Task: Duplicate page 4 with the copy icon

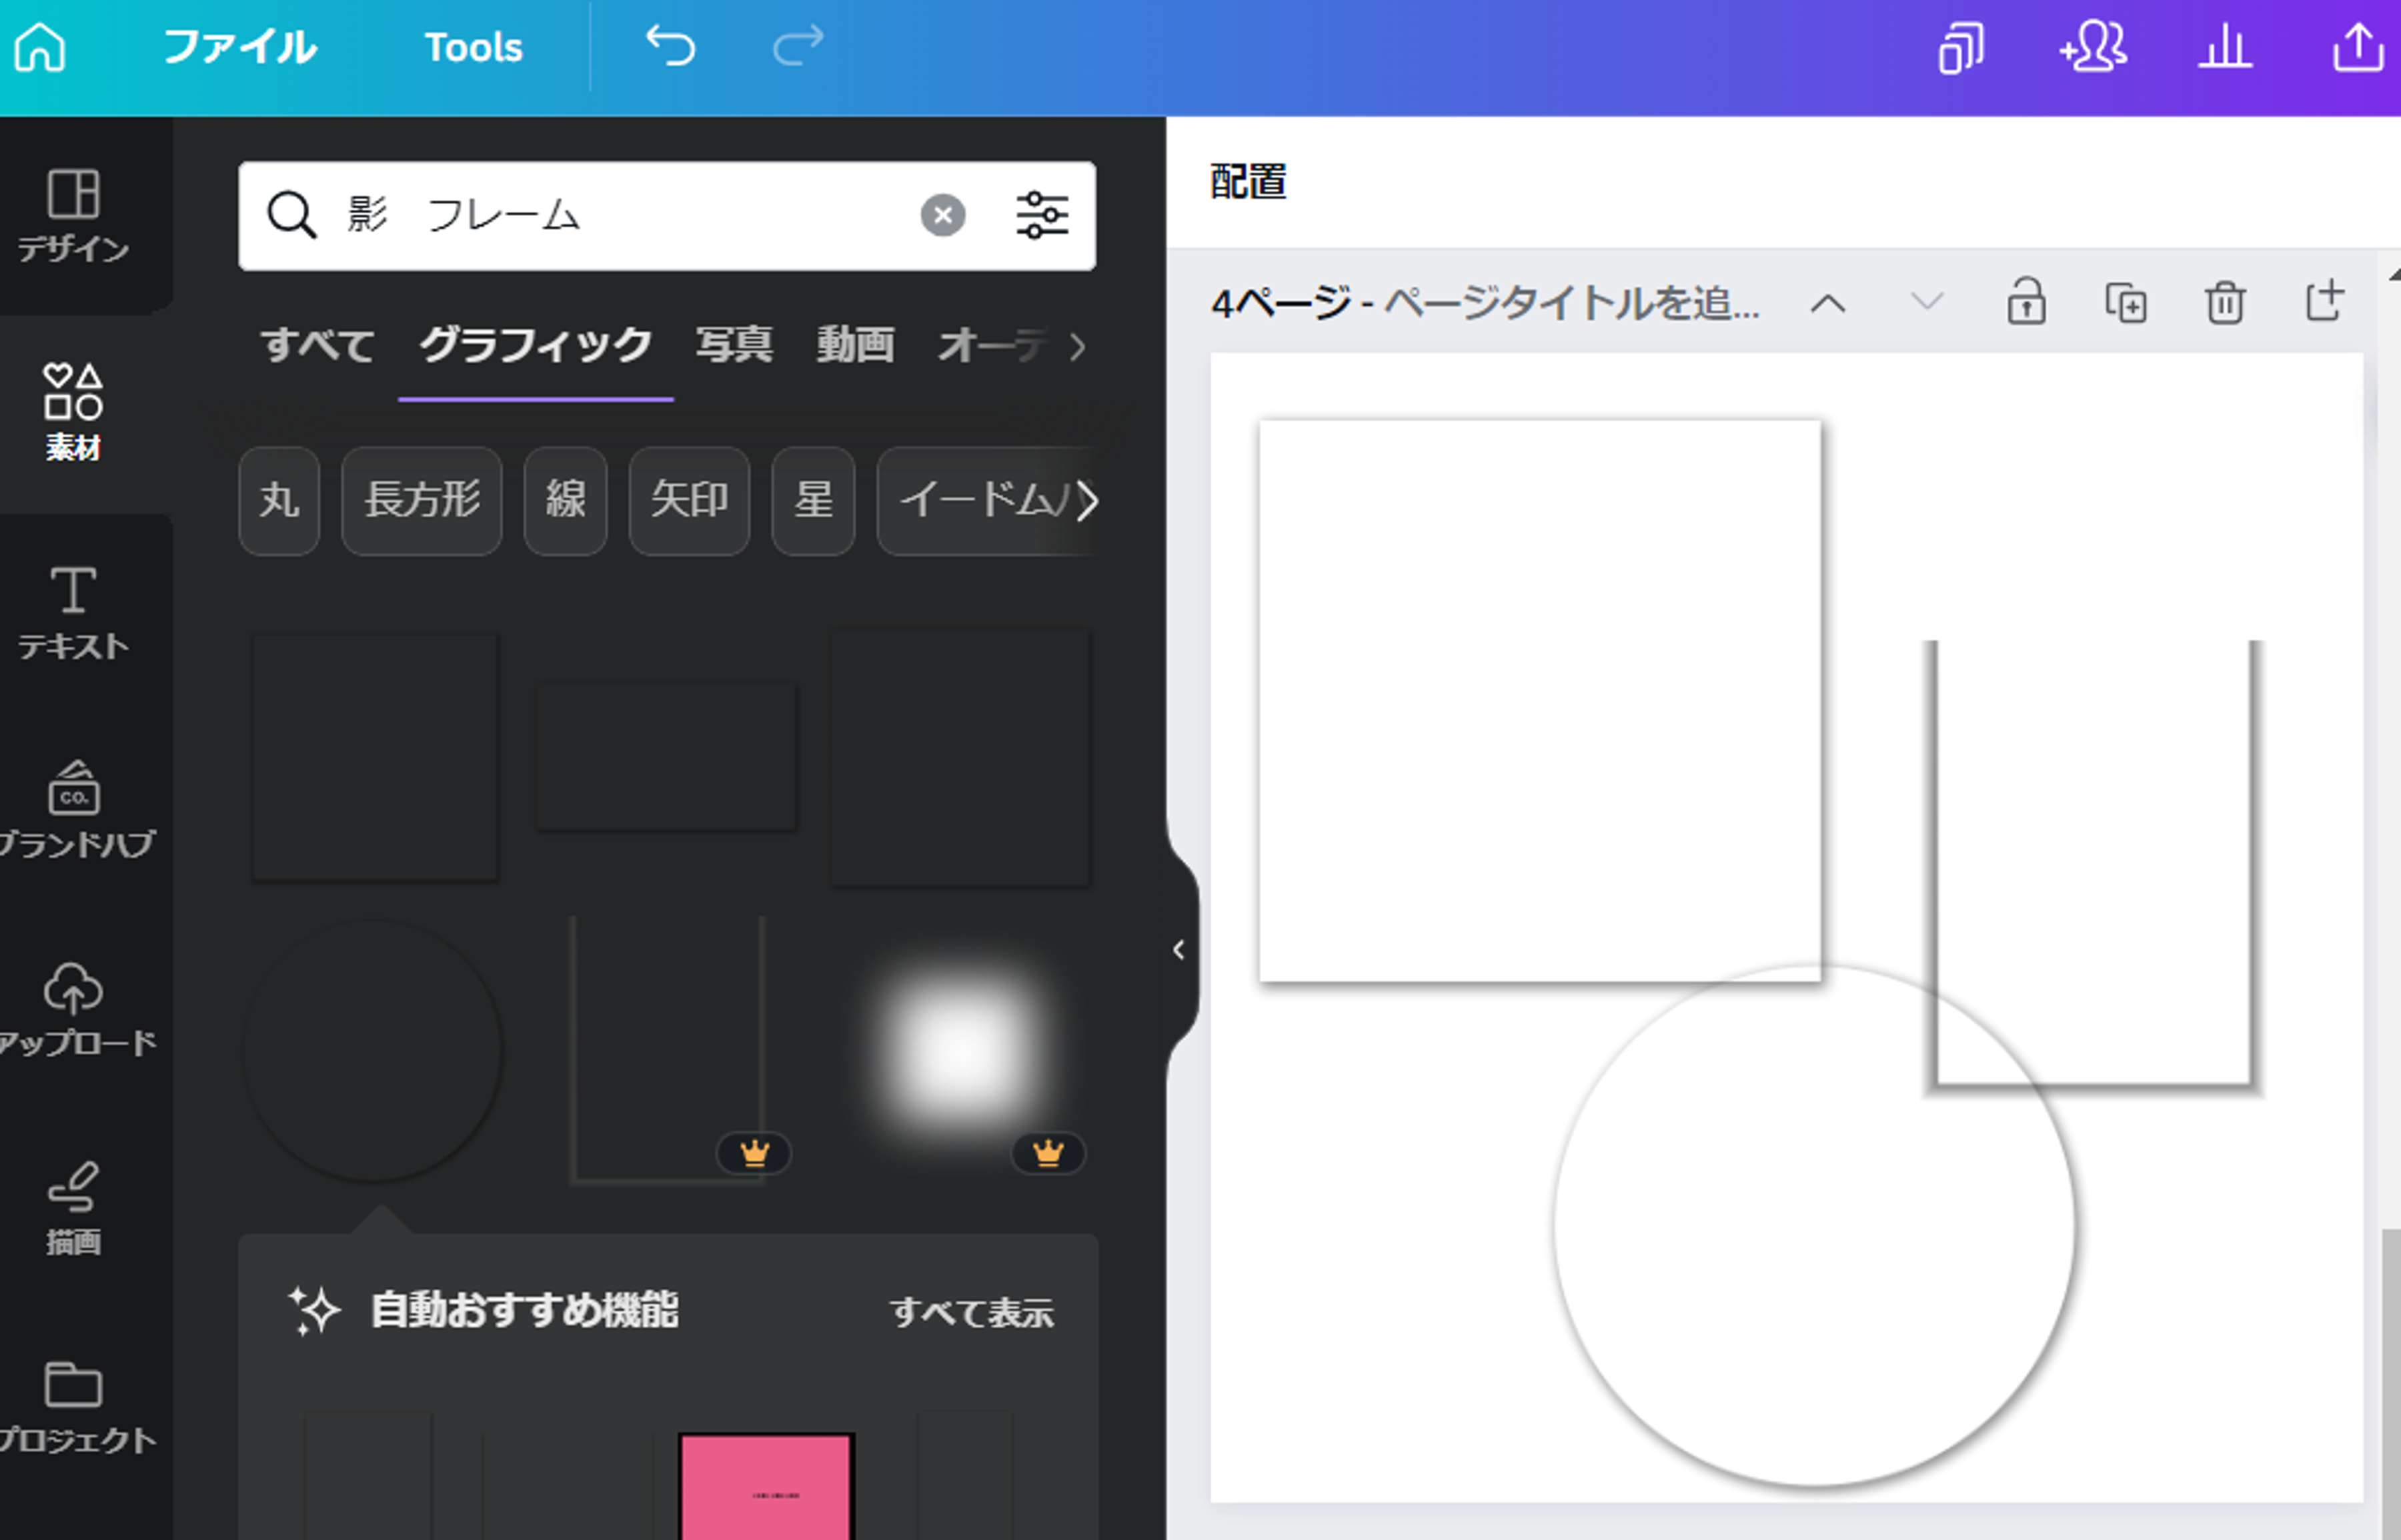Action: (x=2126, y=302)
